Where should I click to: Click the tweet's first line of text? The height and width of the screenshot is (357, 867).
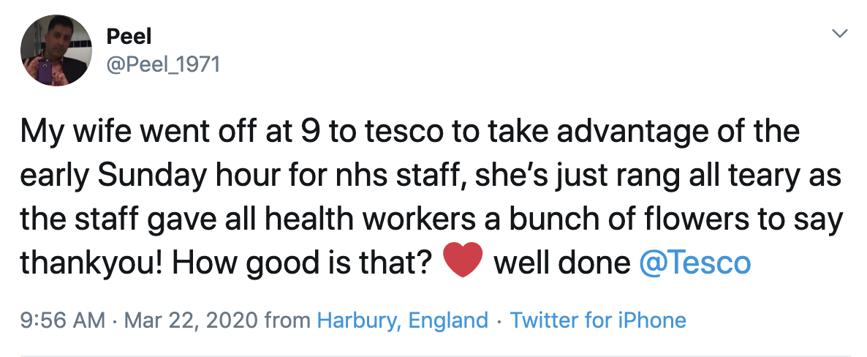pos(409,132)
